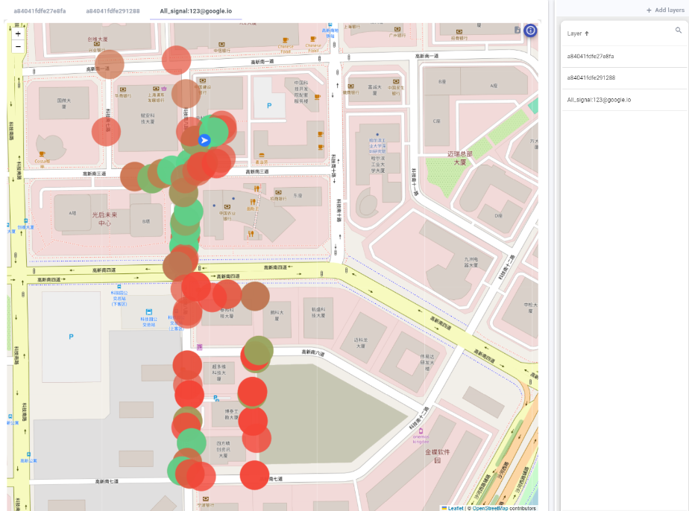Select a84041fdfe291288 in the layer list
Screen dimensions: 689x511
(x=591, y=77)
